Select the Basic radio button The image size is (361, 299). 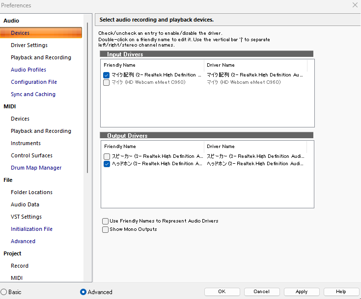tap(4, 292)
